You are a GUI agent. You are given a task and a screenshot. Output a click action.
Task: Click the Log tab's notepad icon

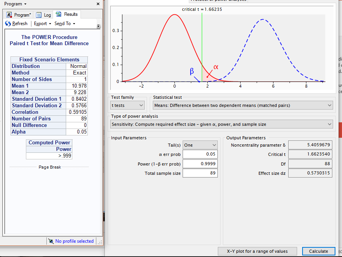click(39, 15)
